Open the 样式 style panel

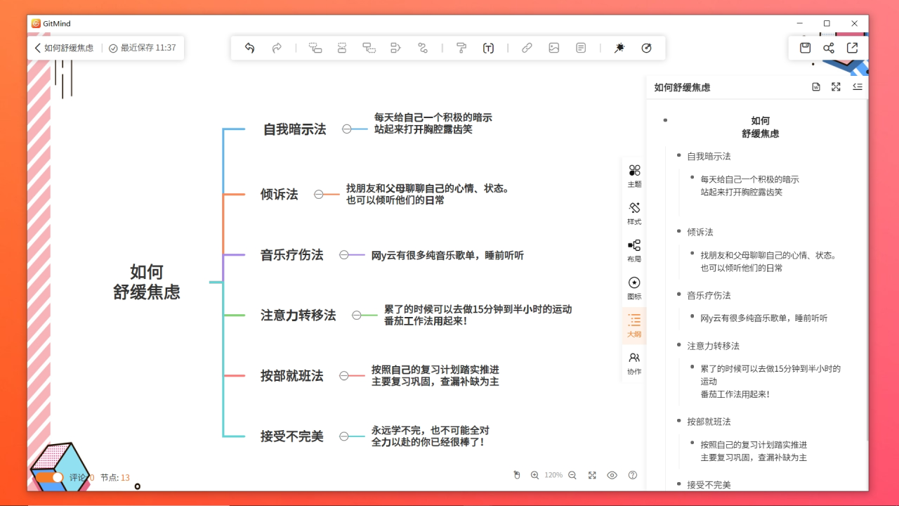[634, 214]
